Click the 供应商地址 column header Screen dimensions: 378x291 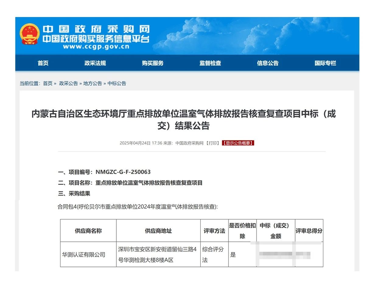coord(158,231)
